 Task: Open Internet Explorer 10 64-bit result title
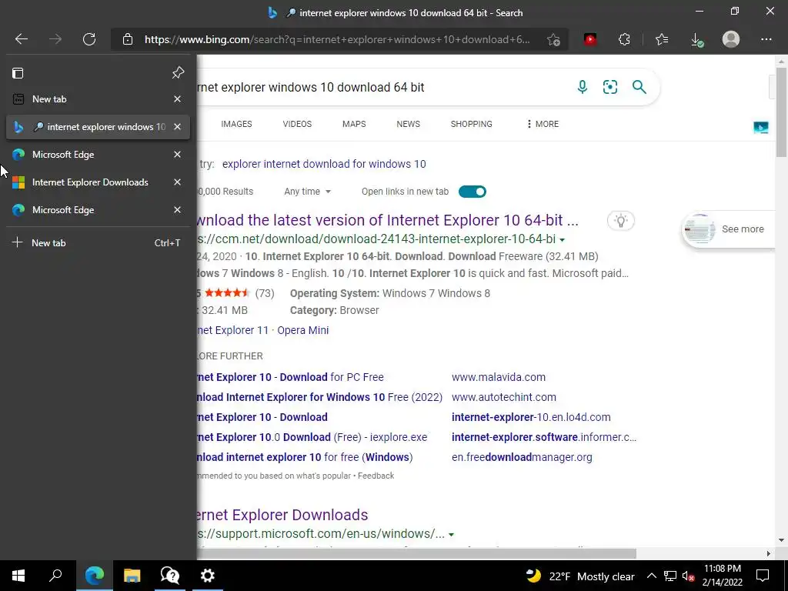(x=388, y=220)
